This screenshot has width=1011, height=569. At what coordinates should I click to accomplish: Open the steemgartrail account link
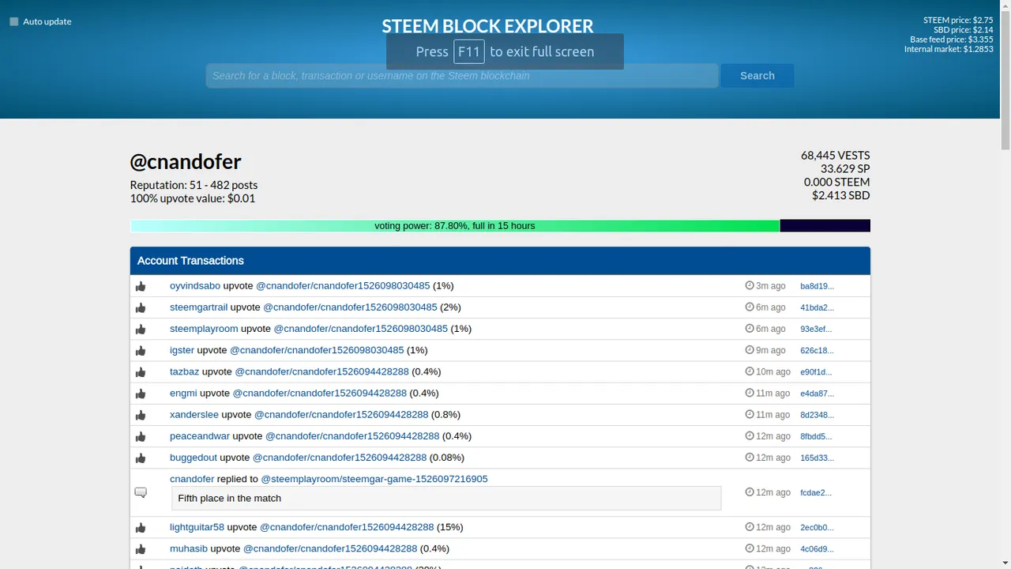[198, 307]
